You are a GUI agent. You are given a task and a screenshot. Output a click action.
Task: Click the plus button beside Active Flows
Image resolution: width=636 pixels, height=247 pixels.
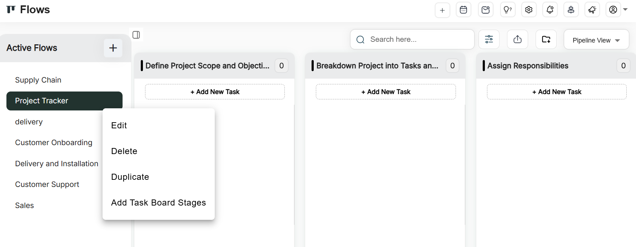pyautogui.click(x=113, y=48)
